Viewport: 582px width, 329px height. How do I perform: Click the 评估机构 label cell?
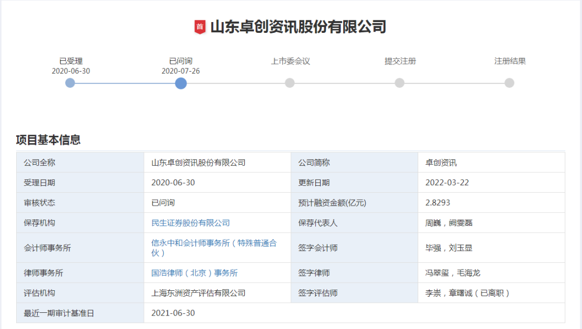[x=80, y=293]
